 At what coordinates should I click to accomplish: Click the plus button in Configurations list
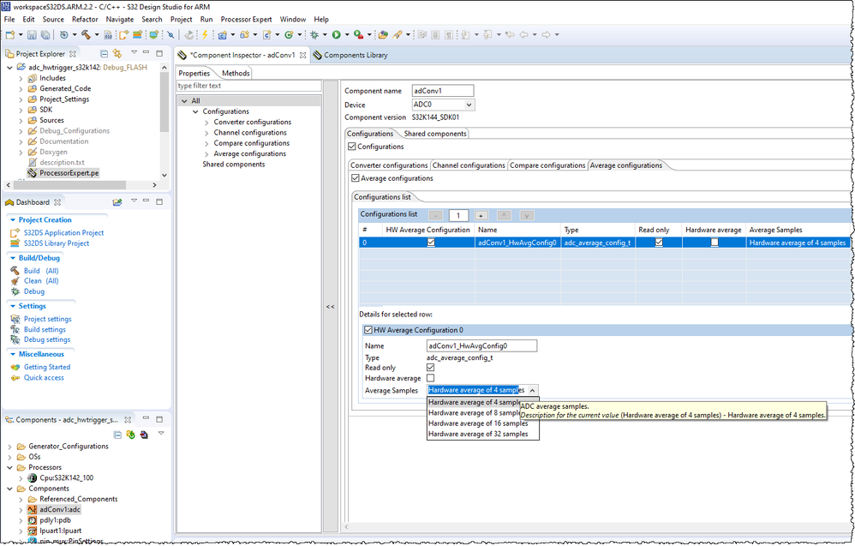(481, 215)
